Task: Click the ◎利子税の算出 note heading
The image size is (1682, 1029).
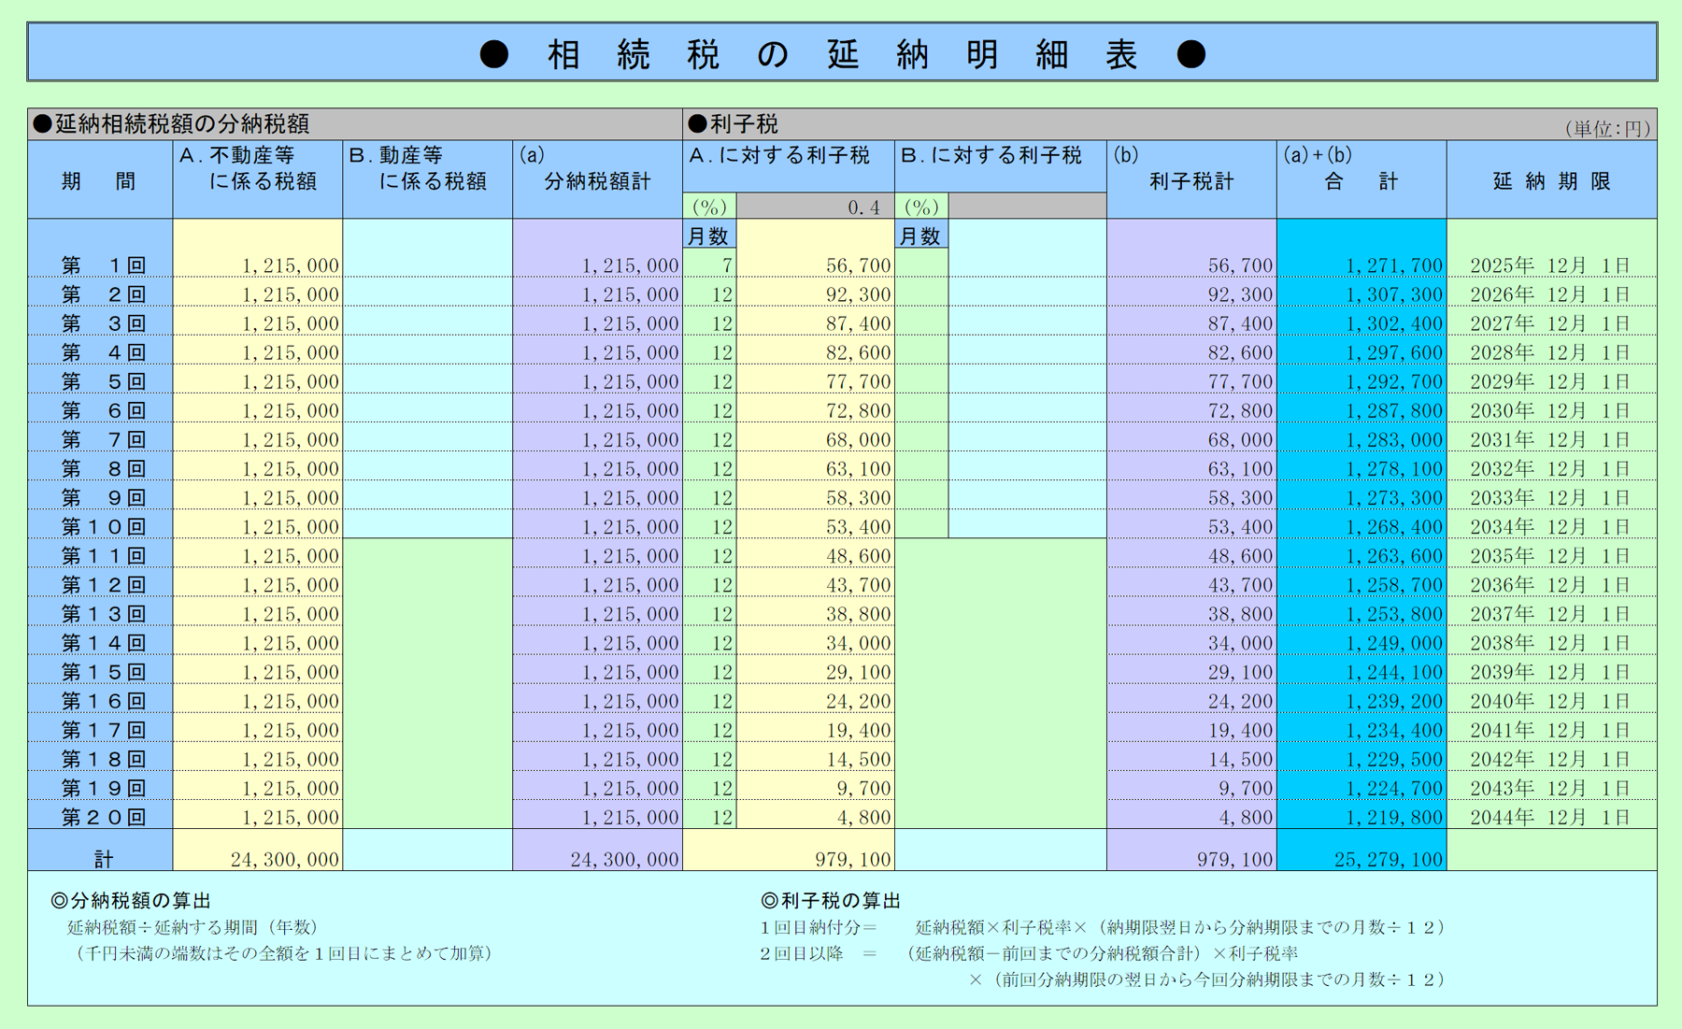Action: (831, 900)
